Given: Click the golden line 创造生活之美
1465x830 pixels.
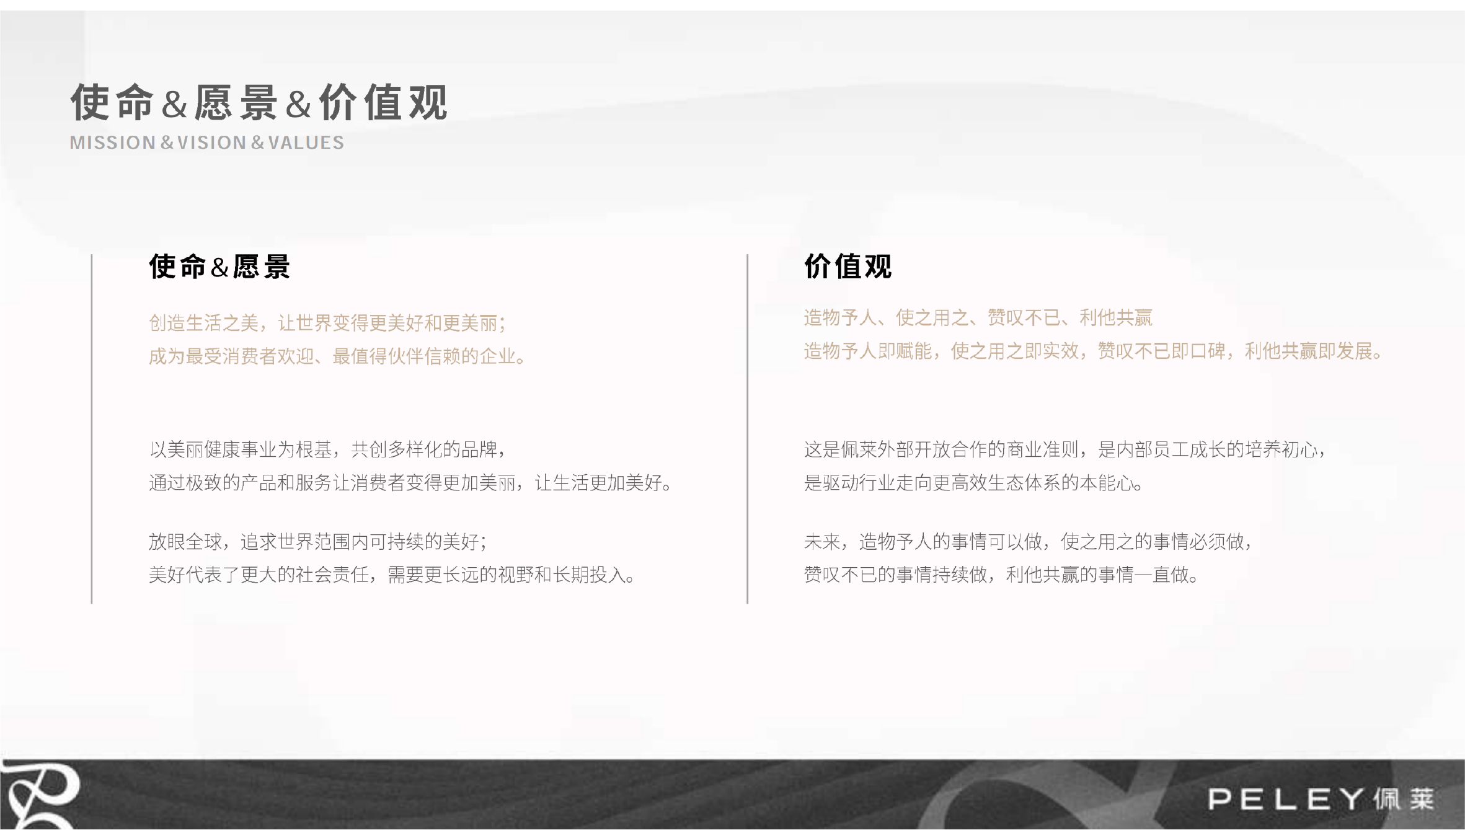Looking at the screenshot, I should tap(327, 323).
